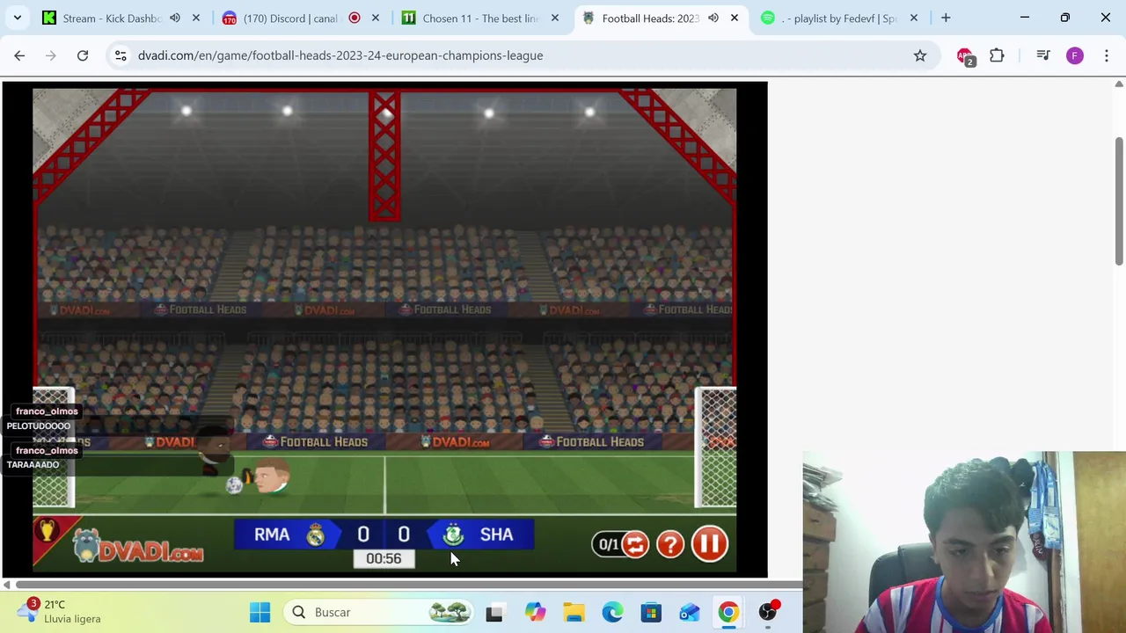Screen dimensions: 1126x633
Task: Pause the game with the red pause button
Action: coord(709,544)
